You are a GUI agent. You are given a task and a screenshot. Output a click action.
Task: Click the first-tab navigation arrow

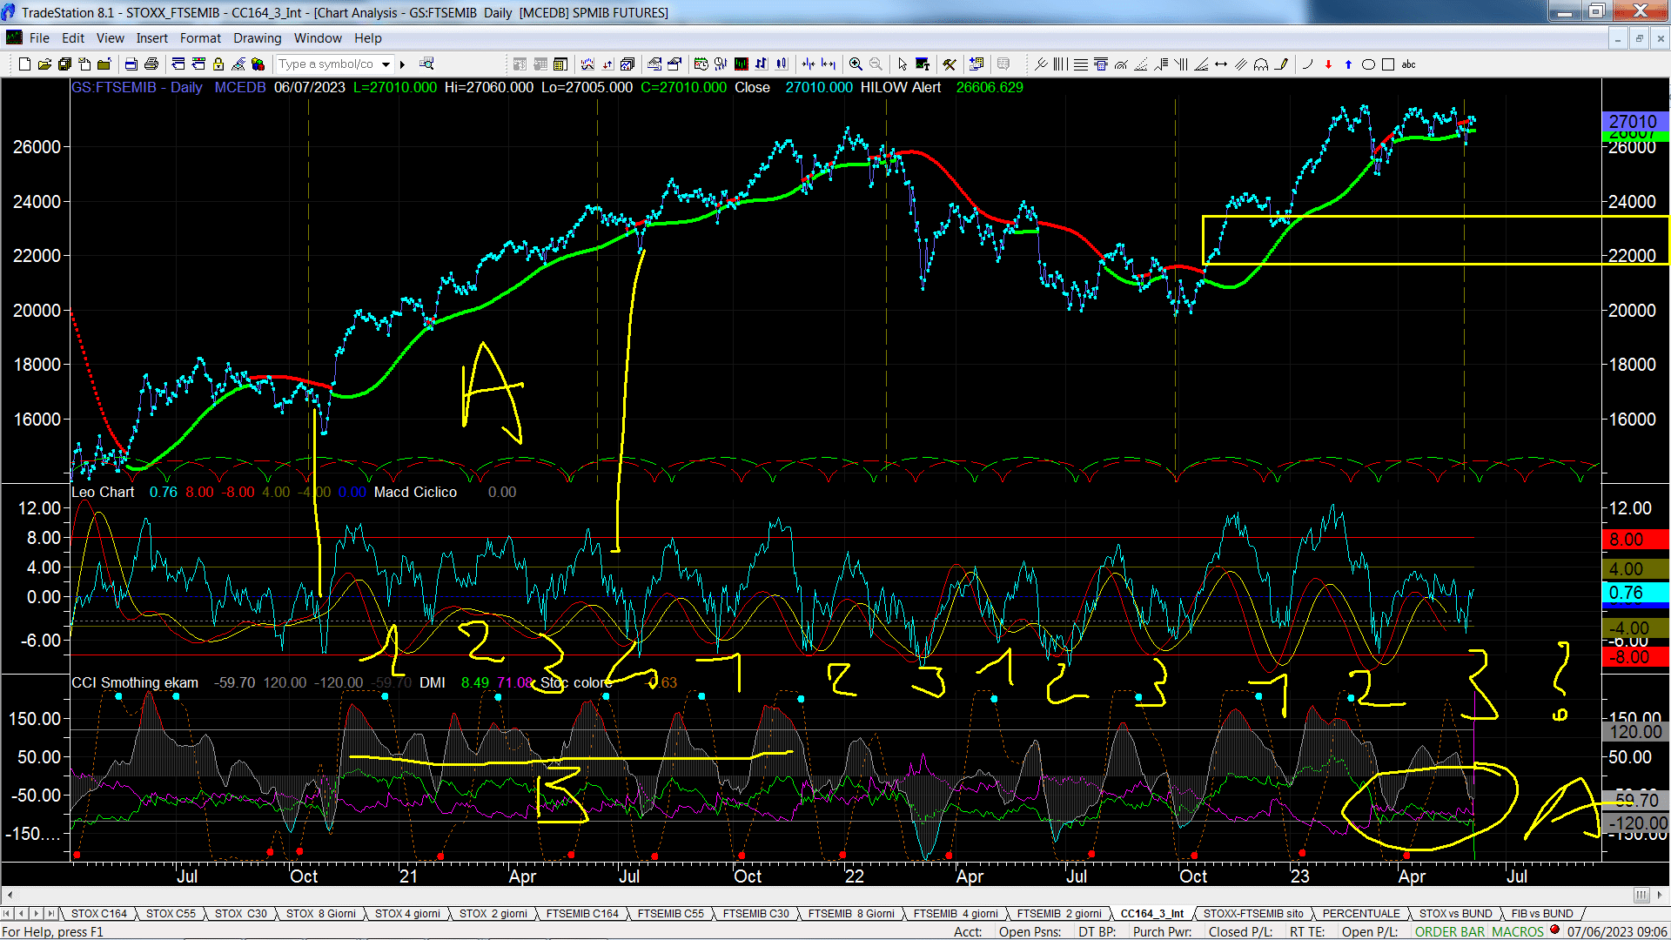(x=7, y=914)
